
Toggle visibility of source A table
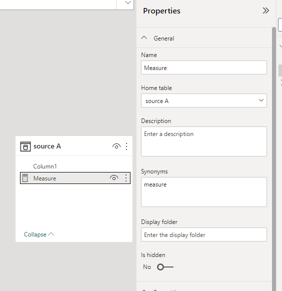point(116,146)
